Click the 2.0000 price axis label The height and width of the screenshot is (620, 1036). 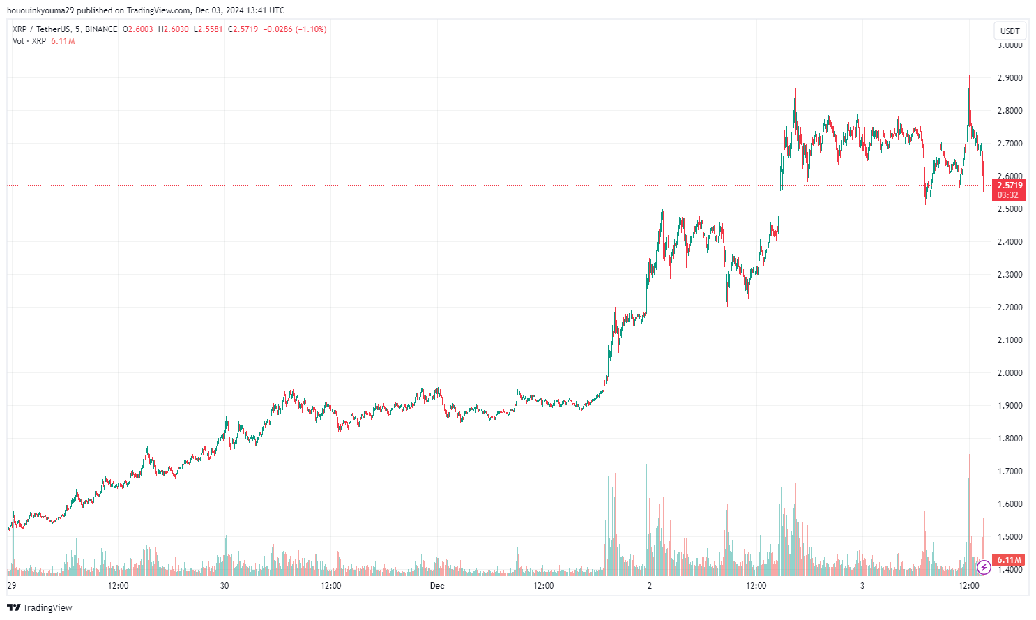[x=1010, y=373]
